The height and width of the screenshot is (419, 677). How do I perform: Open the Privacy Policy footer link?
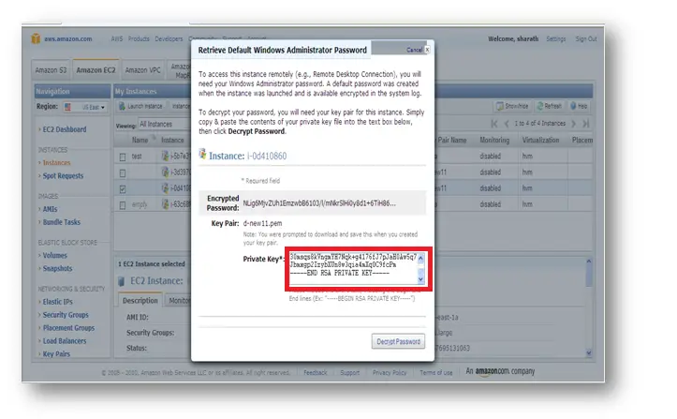coord(389,372)
